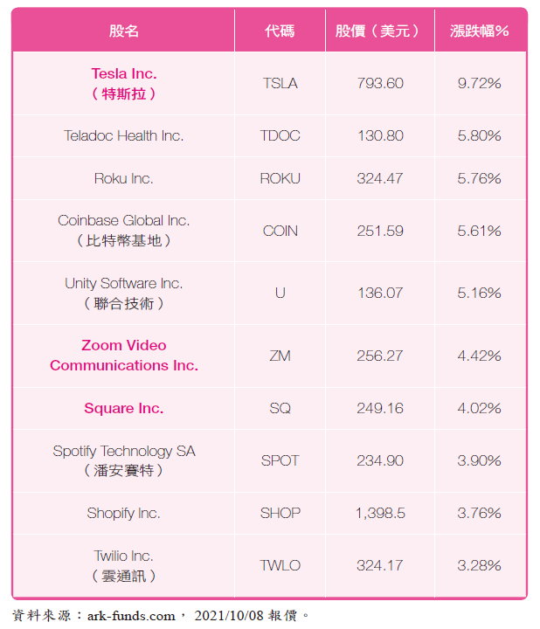Click the 股名 column header
This screenshot has width=540, height=629.
pyautogui.click(x=123, y=31)
